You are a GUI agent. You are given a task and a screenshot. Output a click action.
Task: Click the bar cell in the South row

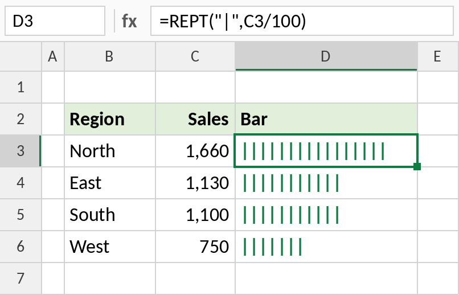coord(326,215)
